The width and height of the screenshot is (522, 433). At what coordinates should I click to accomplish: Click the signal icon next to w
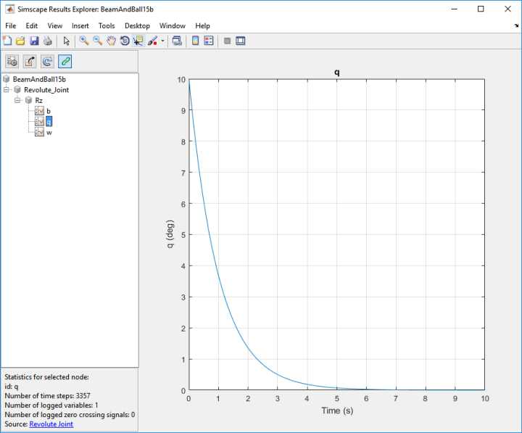(x=39, y=132)
